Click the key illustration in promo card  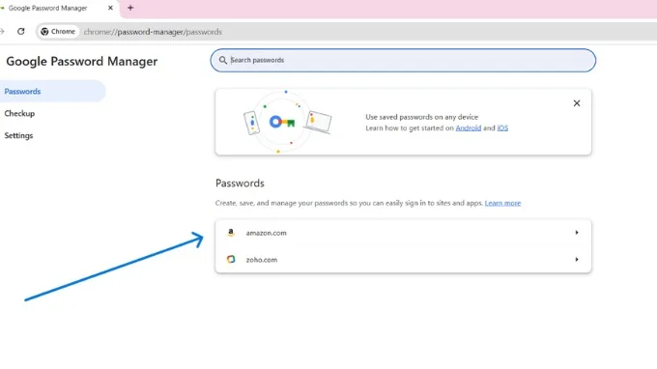(282, 123)
